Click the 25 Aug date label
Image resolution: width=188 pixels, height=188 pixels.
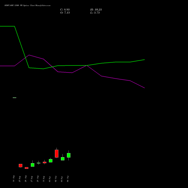coord(20,179)
